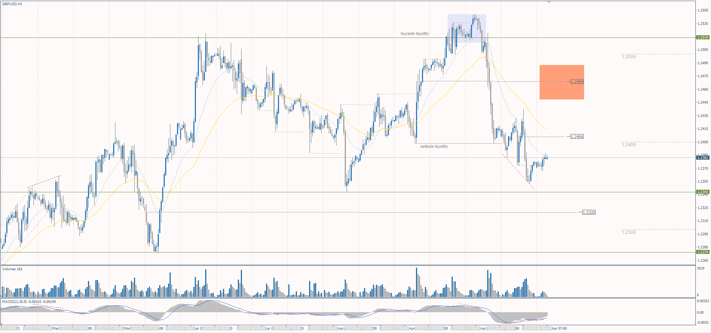Screen dimensions: 711x333
Task: Click the boxed 1.2320 price label
Action: [589, 212]
